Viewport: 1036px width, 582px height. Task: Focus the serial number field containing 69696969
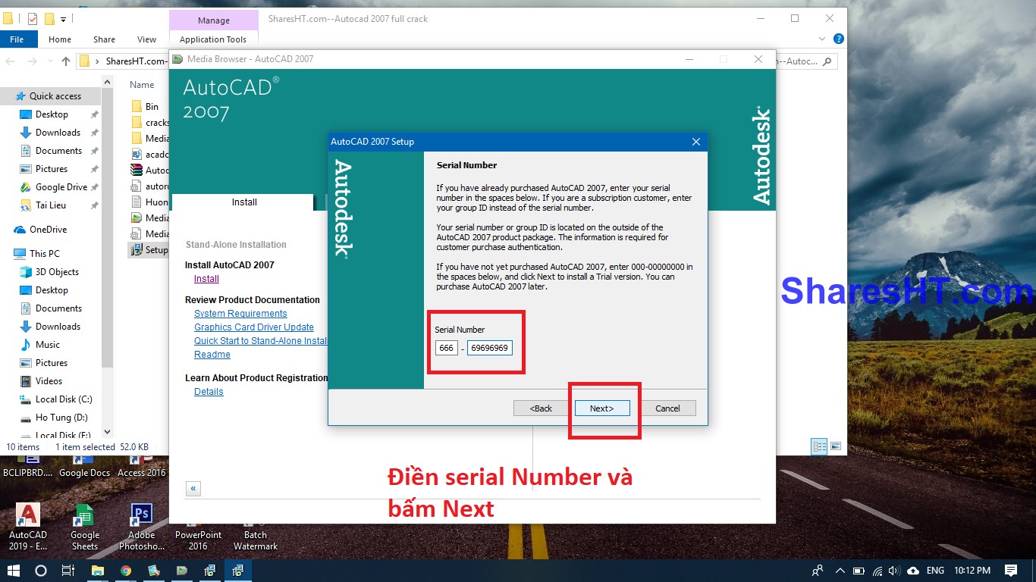point(490,348)
